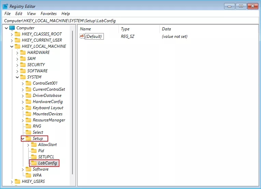Click the HKEY_USERS folder icon
Image resolution: width=261 pixels, height=189 pixels.
[17, 181]
